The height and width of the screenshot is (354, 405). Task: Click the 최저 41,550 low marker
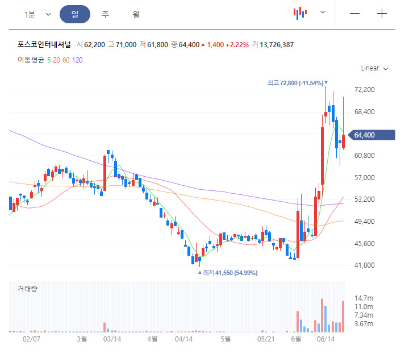(x=228, y=273)
